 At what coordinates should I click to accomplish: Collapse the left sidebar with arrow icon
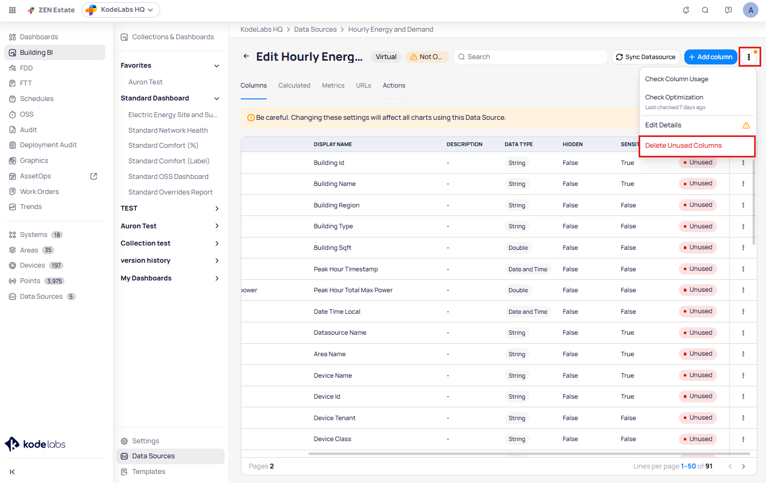12,472
